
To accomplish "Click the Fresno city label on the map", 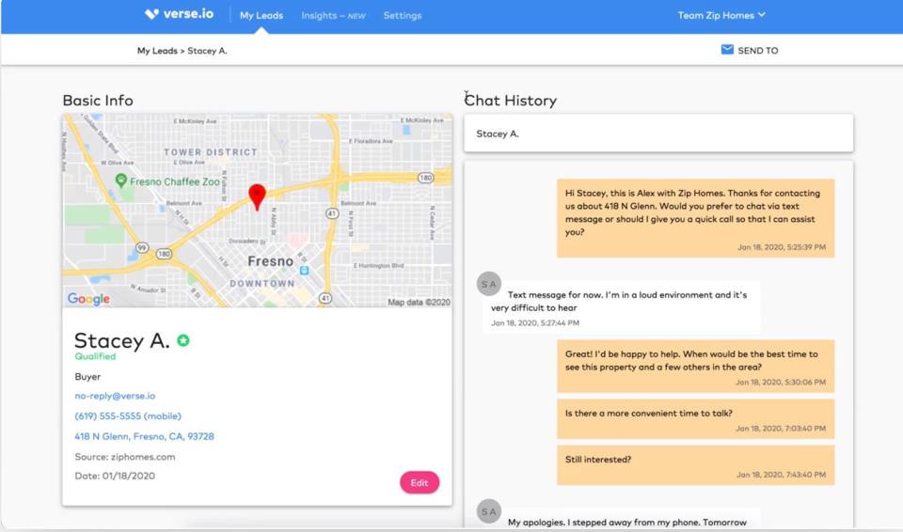I will (x=270, y=261).
